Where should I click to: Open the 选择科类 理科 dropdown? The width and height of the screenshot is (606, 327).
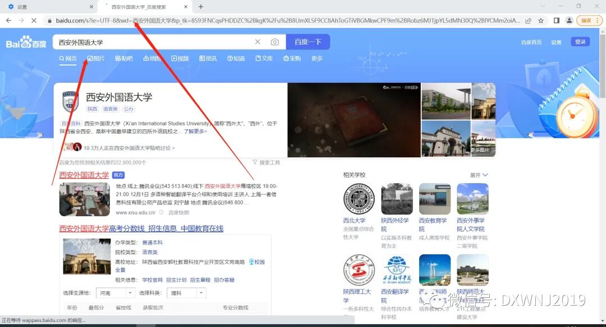(187, 293)
